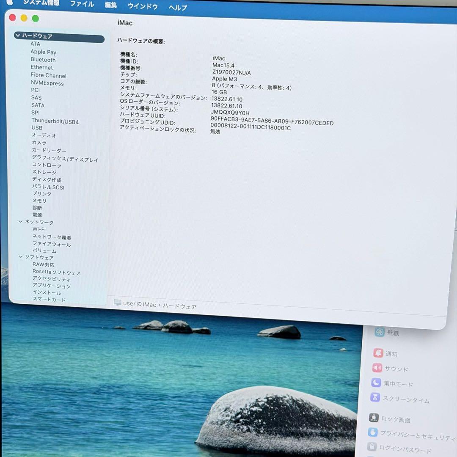Click the ハードウェア path bar segment
This screenshot has width=457, height=457.
click(x=179, y=306)
